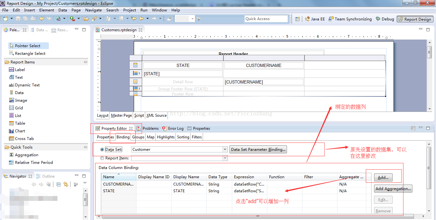Click the Add... button
The width and height of the screenshot is (436, 220).
click(383, 178)
